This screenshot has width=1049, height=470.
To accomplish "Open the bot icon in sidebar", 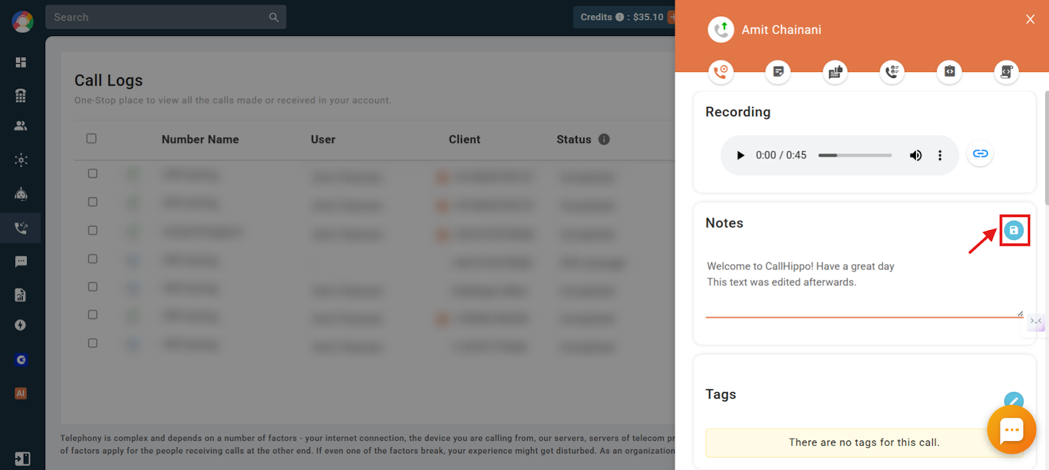I will pos(21,193).
